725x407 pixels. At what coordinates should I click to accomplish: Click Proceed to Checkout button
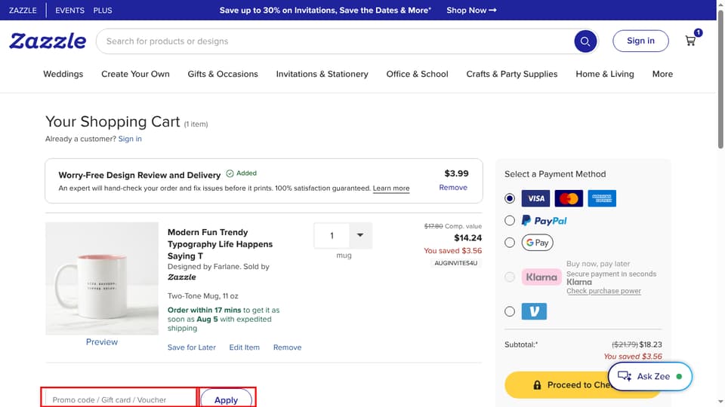pos(582,385)
